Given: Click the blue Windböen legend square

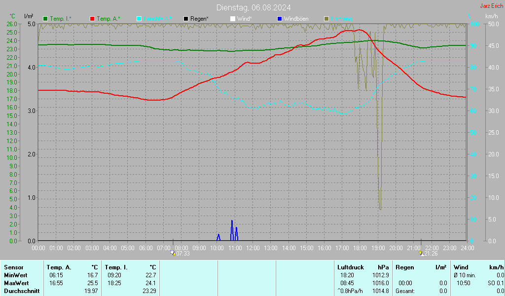Looking at the screenshot, I should pos(280,19).
